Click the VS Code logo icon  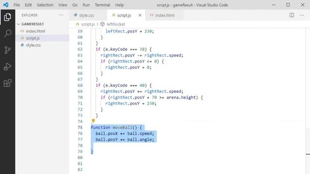pos(6,5)
